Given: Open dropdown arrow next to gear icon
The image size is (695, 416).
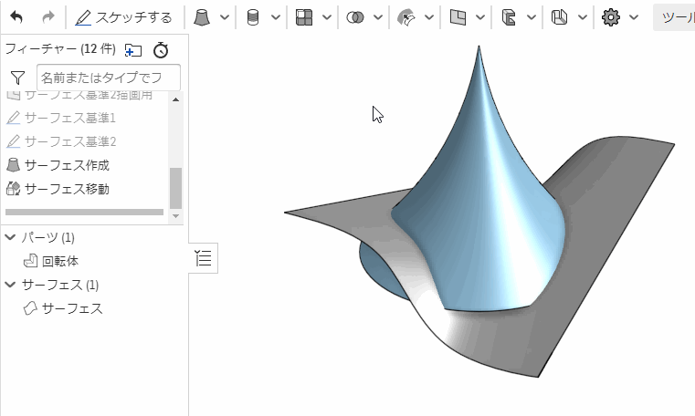Looking at the screenshot, I should (634, 17).
